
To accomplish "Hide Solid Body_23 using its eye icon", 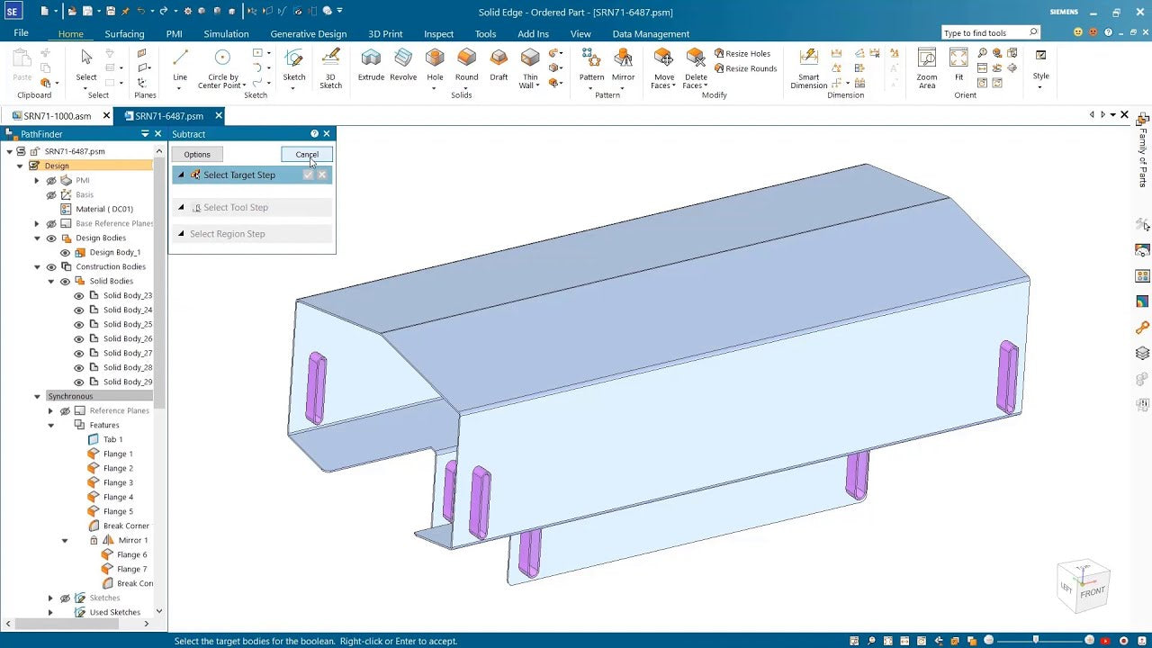I will pyautogui.click(x=79, y=295).
